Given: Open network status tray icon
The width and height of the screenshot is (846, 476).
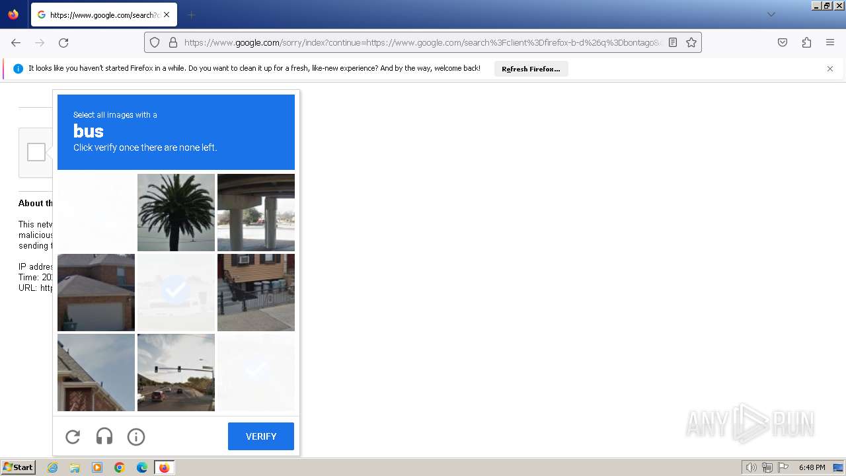Looking at the screenshot, I should coord(767,467).
